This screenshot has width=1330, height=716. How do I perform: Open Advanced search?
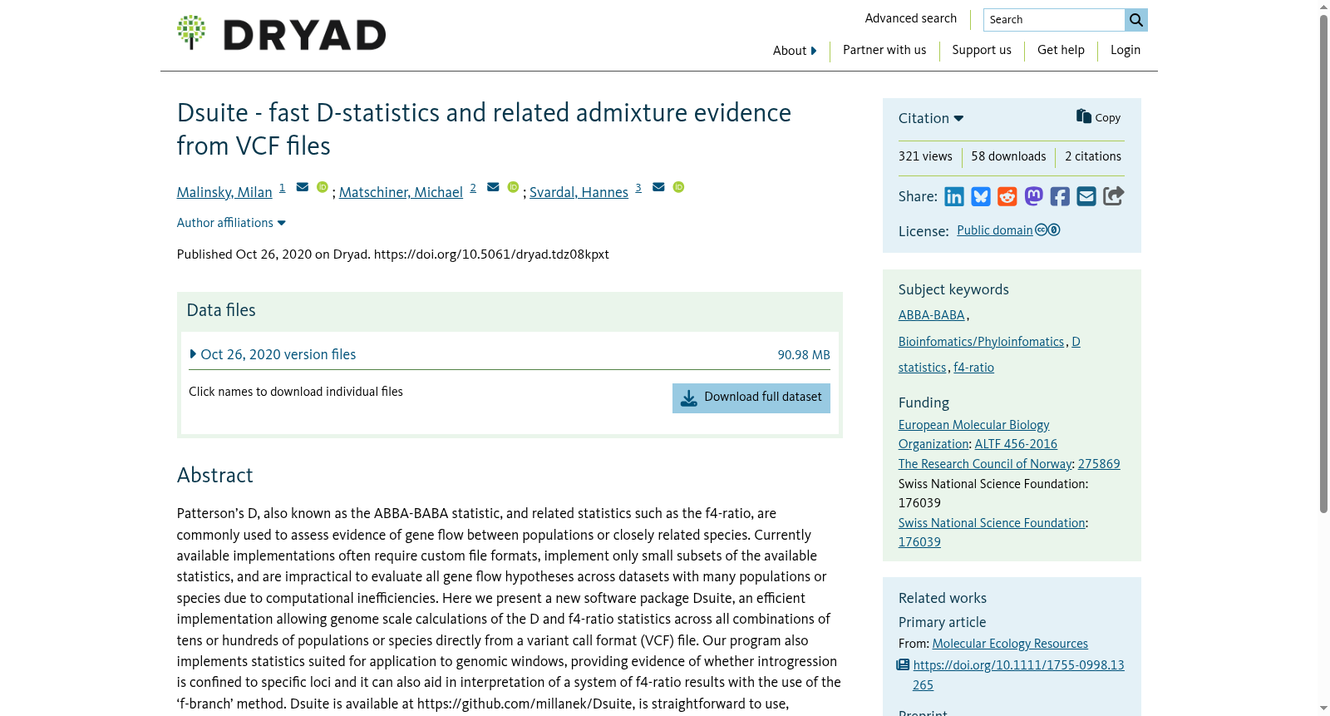click(x=910, y=18)
